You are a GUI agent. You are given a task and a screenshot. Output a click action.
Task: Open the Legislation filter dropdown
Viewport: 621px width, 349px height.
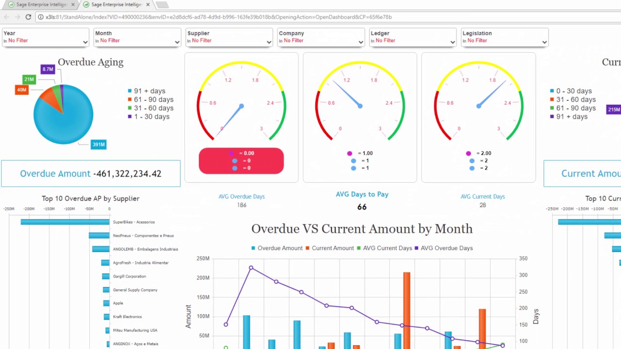(505, 37)
